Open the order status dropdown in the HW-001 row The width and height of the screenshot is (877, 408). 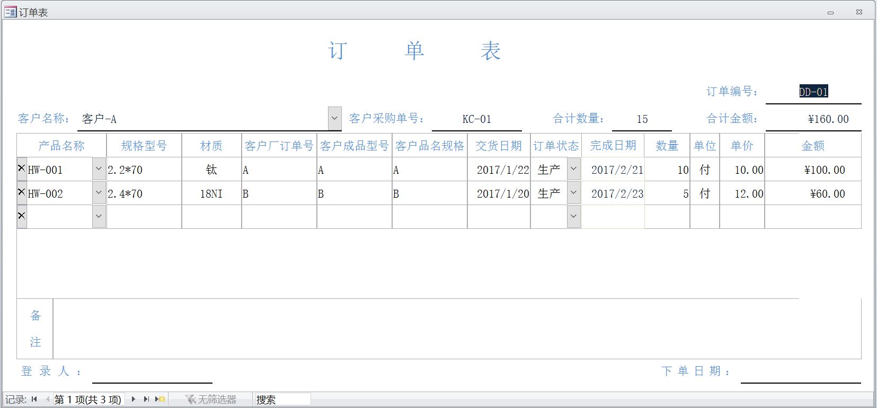pos(573,170)
